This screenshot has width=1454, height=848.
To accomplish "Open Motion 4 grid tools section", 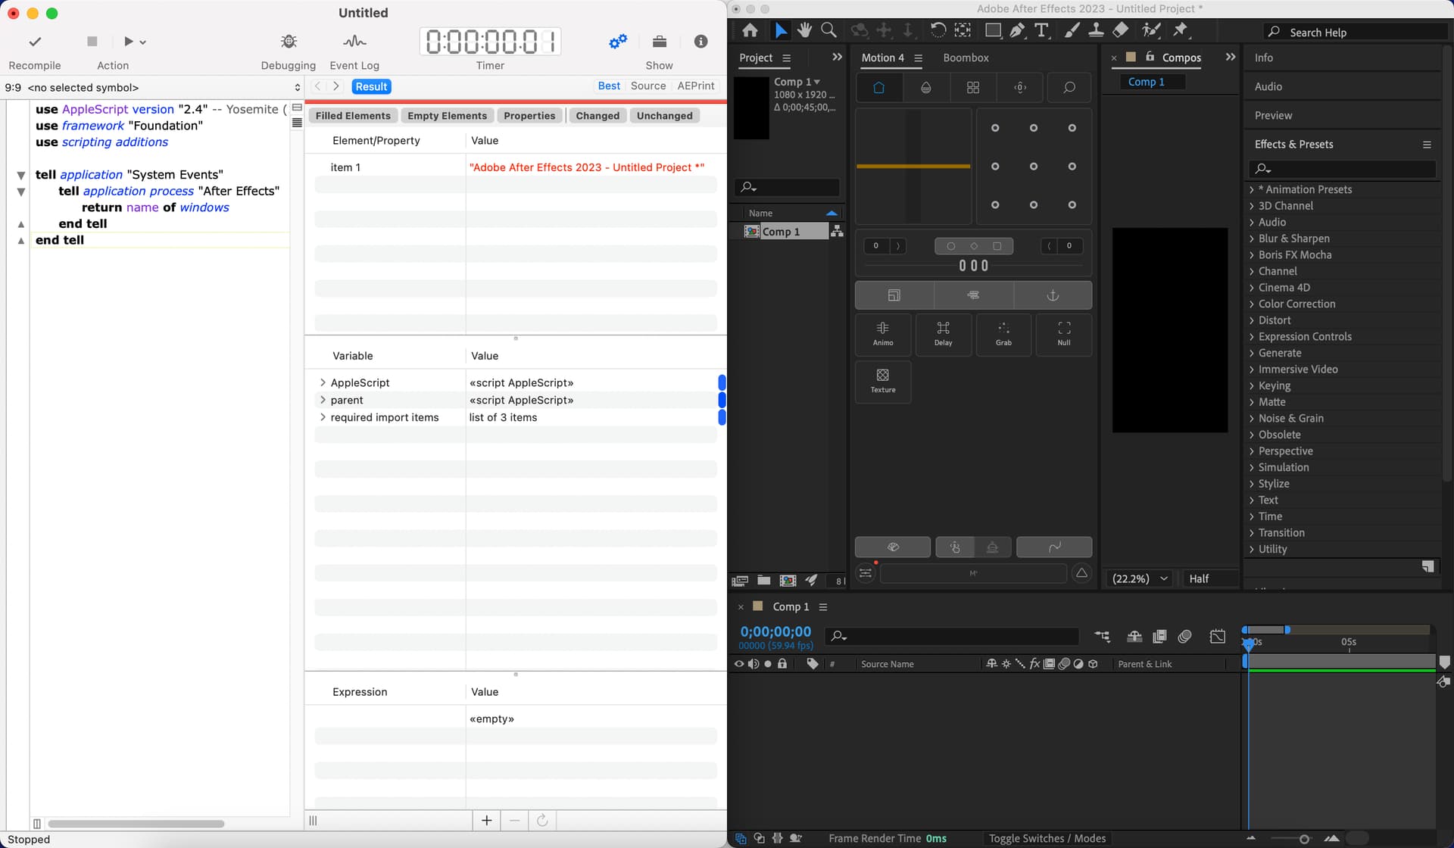I will point(973,88).
